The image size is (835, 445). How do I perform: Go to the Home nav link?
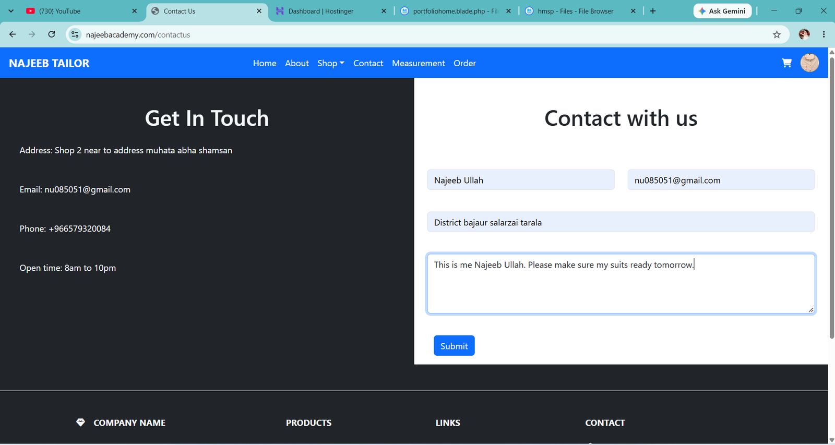pyautogui.click(x=265, y=63)
